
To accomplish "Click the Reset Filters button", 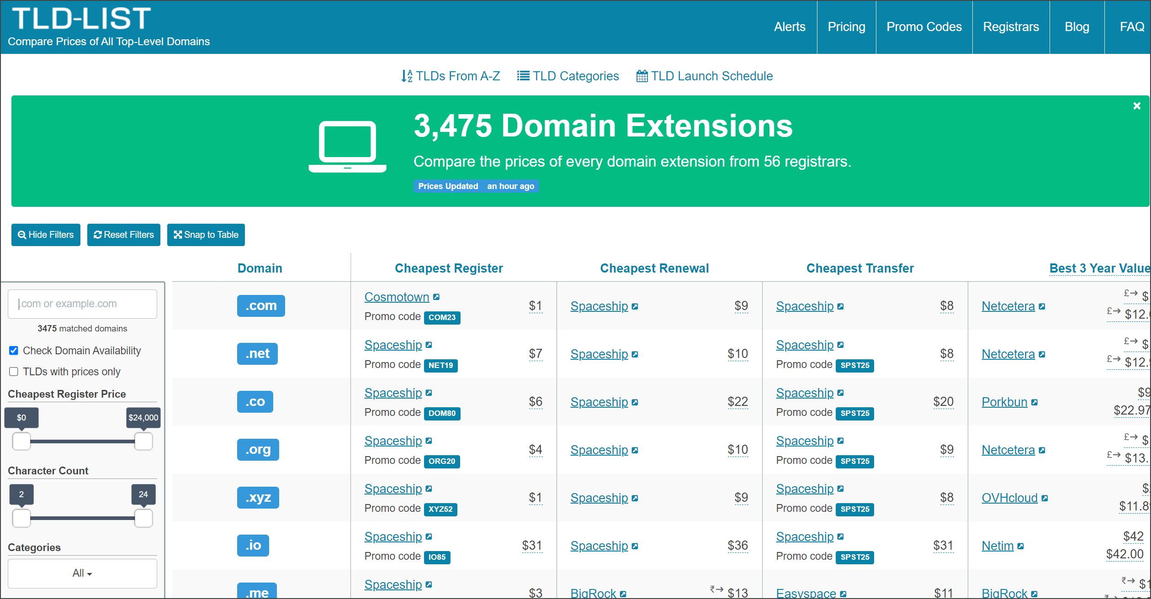I will pos(123,235).
